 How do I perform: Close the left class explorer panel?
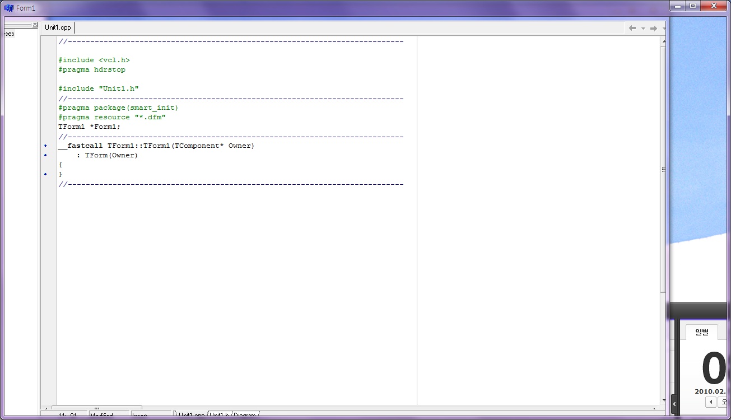click(x=35, y=25)
